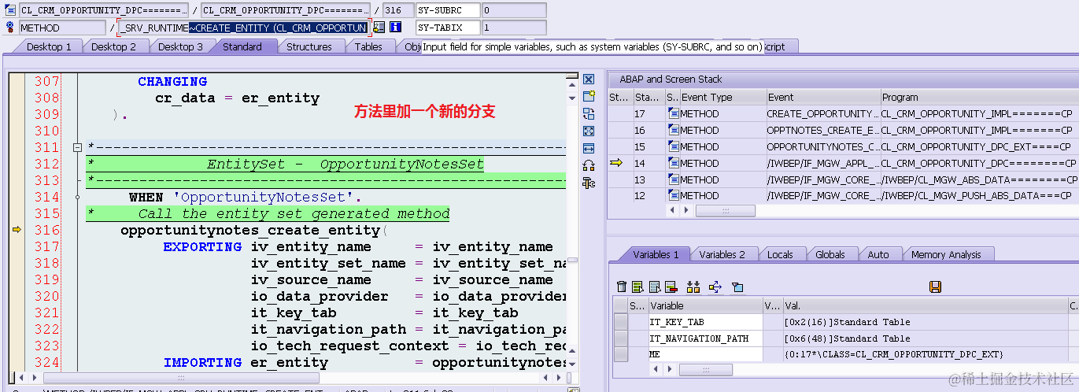1079x392 pixels.
Task: Click the third icon in the Variables toolbar
Action: point(655,287)
